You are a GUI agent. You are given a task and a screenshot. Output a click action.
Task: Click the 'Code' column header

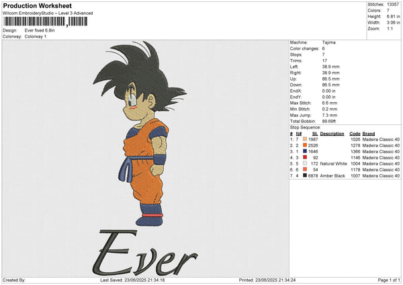[x=355, y=134]
